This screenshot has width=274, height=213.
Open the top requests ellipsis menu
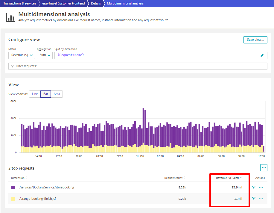coord(264,168)
